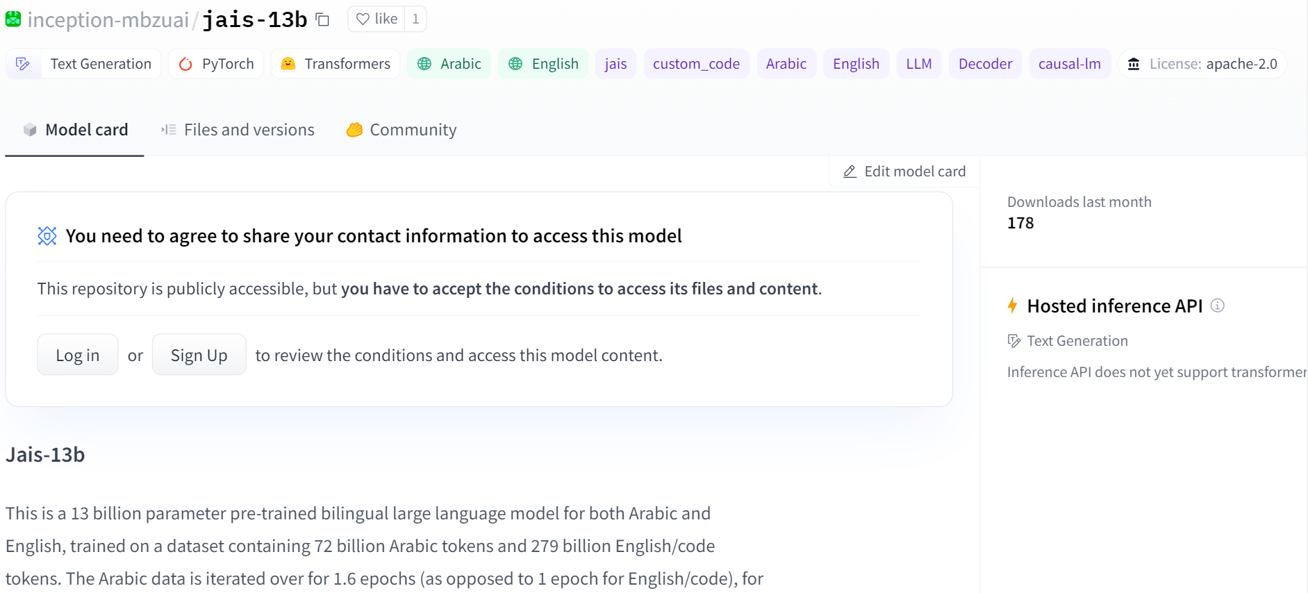
Task: Like the jais-13b model
Action: pos(376,19)
